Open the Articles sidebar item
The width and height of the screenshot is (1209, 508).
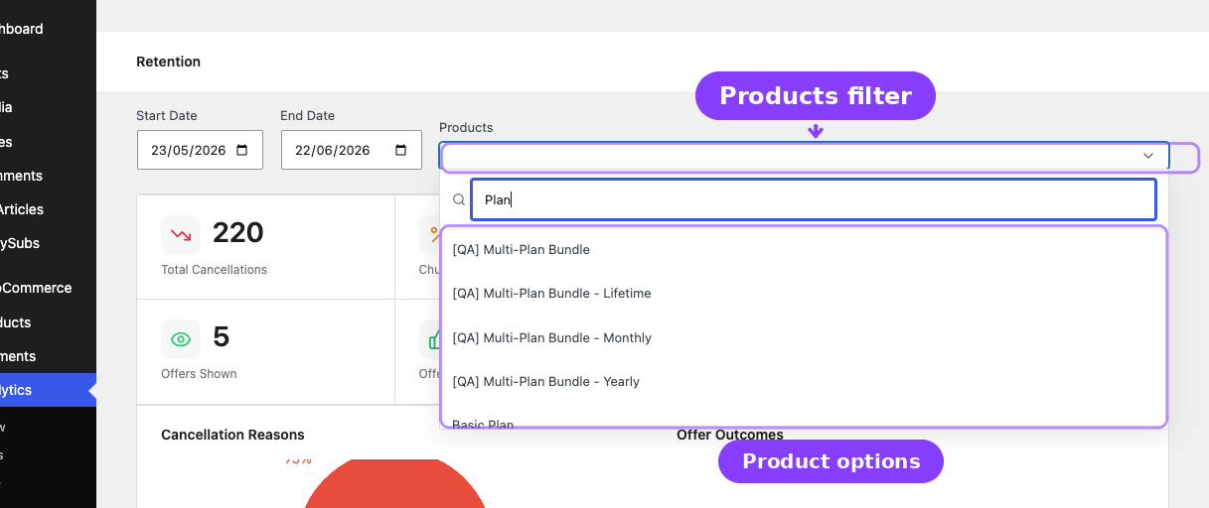click(48, 209)
